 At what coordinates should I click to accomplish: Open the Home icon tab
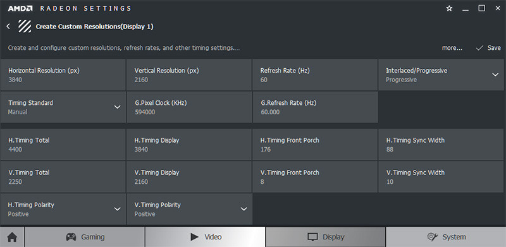click(12, 237)
